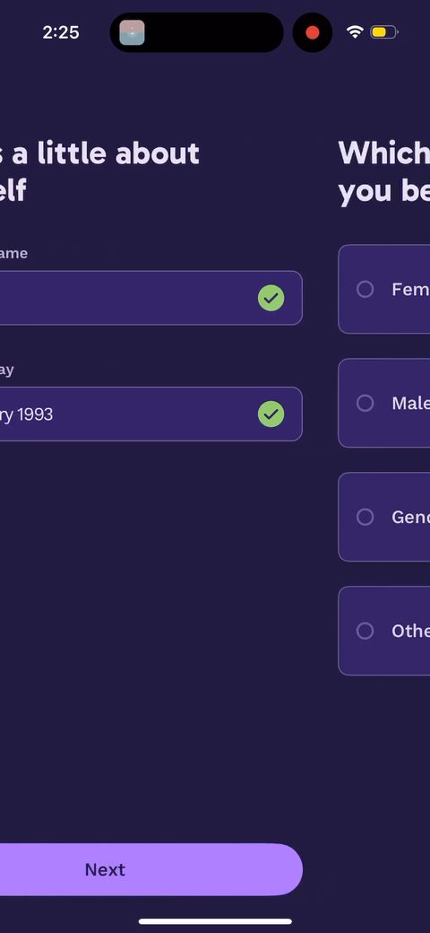Tap the Male option label text
Viewport: 430px width, 933px height.
(410, 403)
